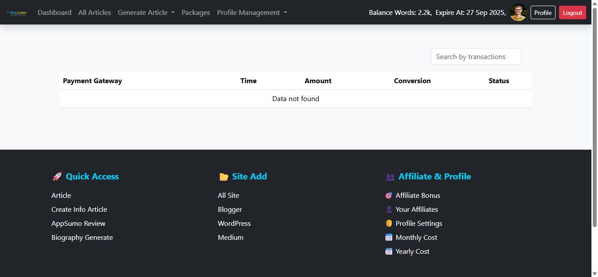Expand the Generate Article dropdown
This screenshot has height=277, width=598.
146,13
